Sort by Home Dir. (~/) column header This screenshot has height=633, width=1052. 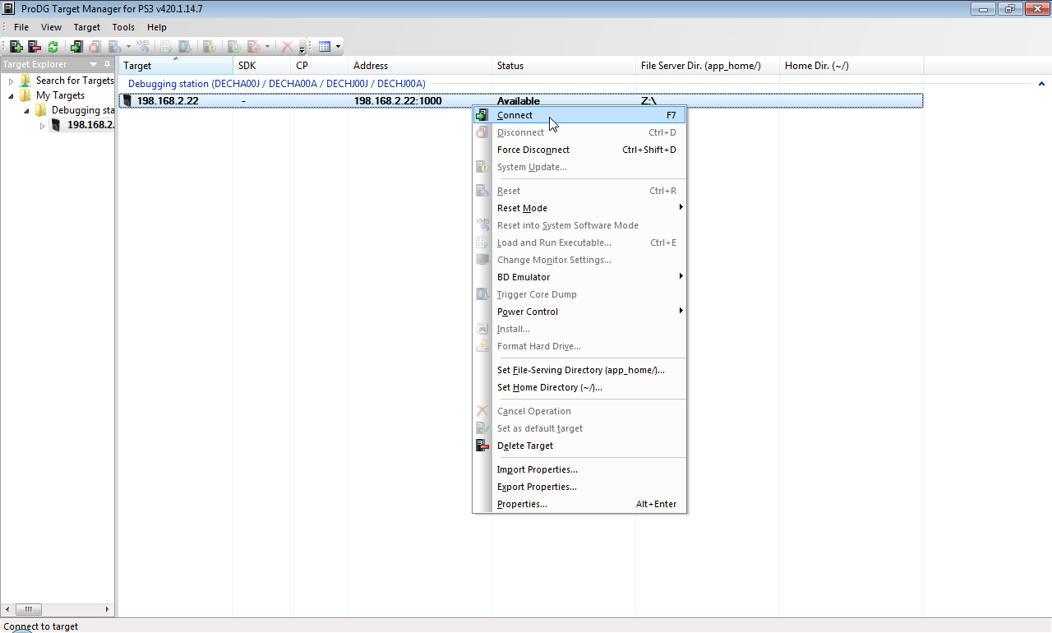[x=851, y=66]
